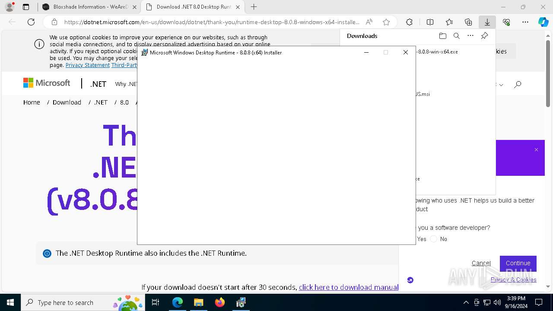This screenshot has height=311, width=553.
Task: Open the US.msi download entry
Action: [x=423, y=94]
